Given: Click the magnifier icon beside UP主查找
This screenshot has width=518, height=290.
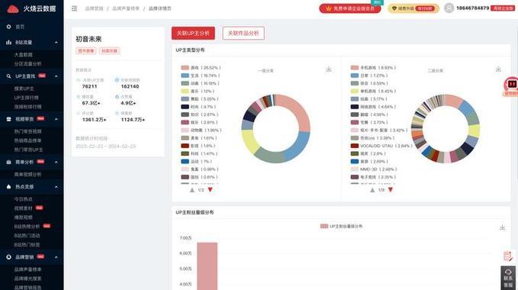Looking at the screenshot, I should 8,76.
